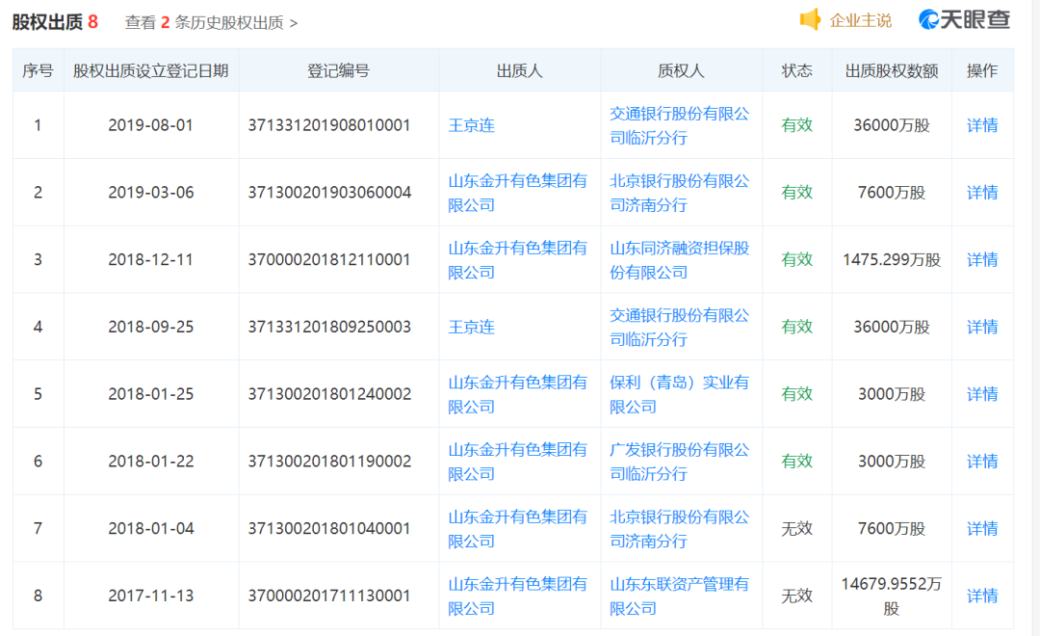The width and height of the screenshot is (1040, 636).
Task: Open 详情 for registration 371300201801190002
Action: point(981,461)
